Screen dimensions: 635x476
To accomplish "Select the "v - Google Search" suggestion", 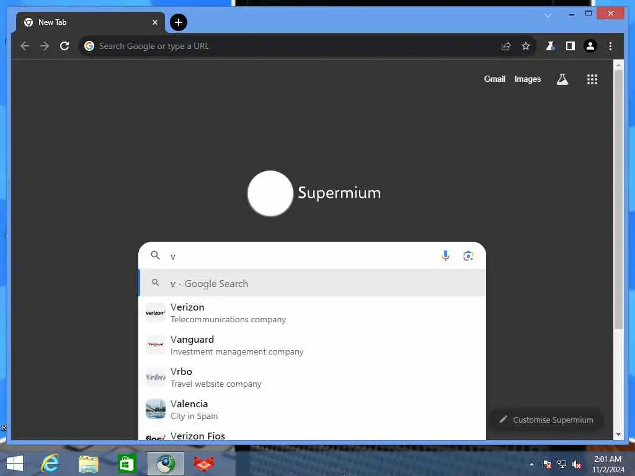I will coord(313,283).
